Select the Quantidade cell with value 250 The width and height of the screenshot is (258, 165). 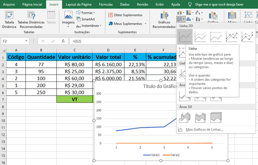[41, 92]
